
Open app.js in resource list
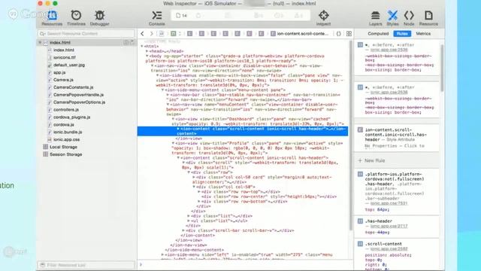[x=59, y=72]
